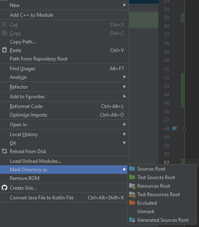Click the Reload from Disk refresh icon

point(4,151)
